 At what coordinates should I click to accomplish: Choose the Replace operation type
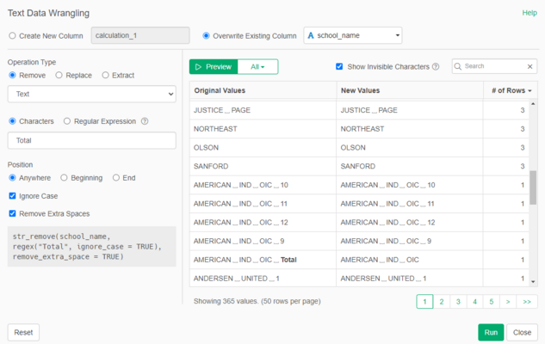click(x=59, y=75)
